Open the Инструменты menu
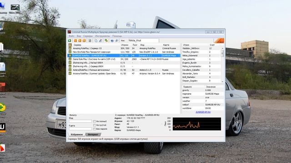291x163 pixels. click(x=103, y=36)
